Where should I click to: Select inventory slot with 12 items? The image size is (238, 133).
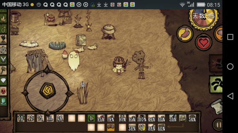(x=31, y=118)
